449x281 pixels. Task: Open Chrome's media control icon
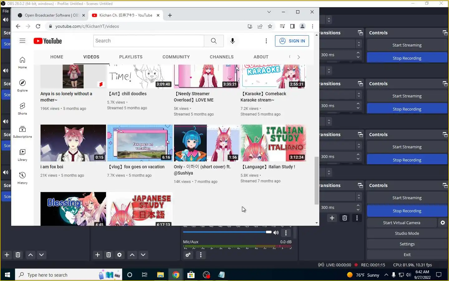(x=282, y=26)
